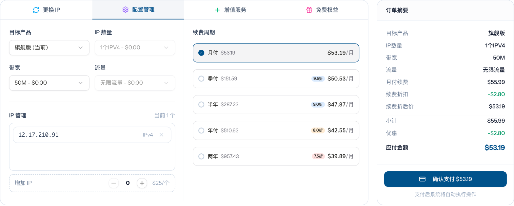Viewport: 514px width, 206px height.
Task: Click the green plus icon beside 增值服务
Action: [217, 10]
